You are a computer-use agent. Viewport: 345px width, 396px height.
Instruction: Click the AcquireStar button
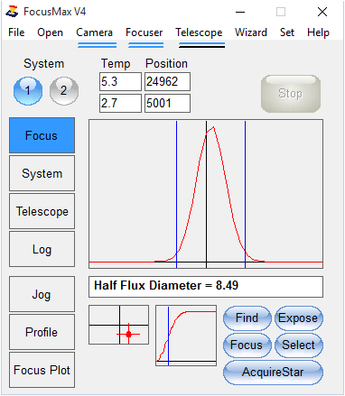coord(273,373)
